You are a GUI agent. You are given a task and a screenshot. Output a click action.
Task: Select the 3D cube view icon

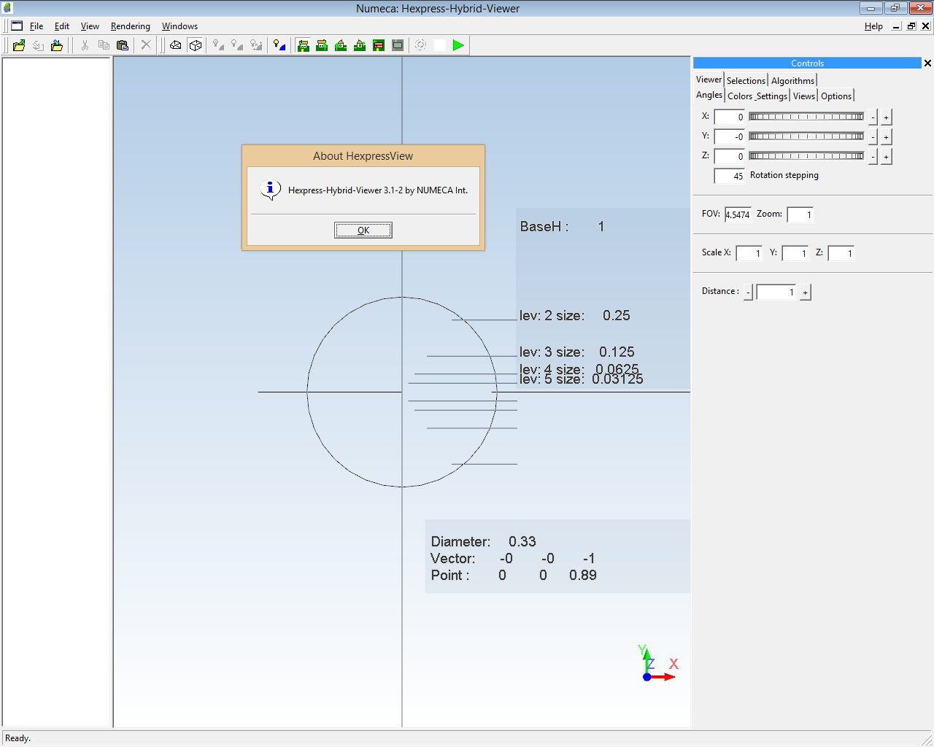195,45
